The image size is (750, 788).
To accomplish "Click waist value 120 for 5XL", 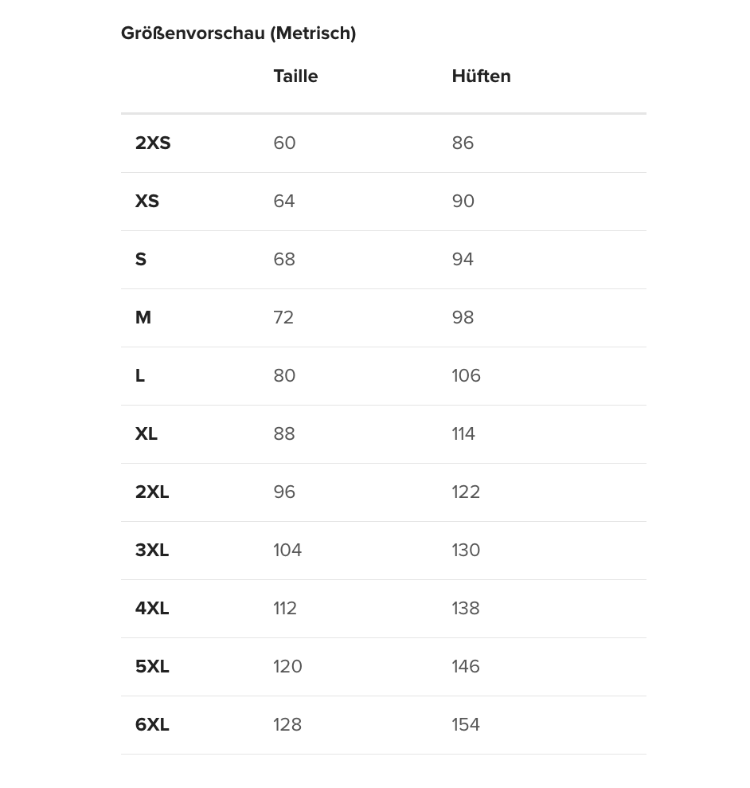I will pos(287,667).
